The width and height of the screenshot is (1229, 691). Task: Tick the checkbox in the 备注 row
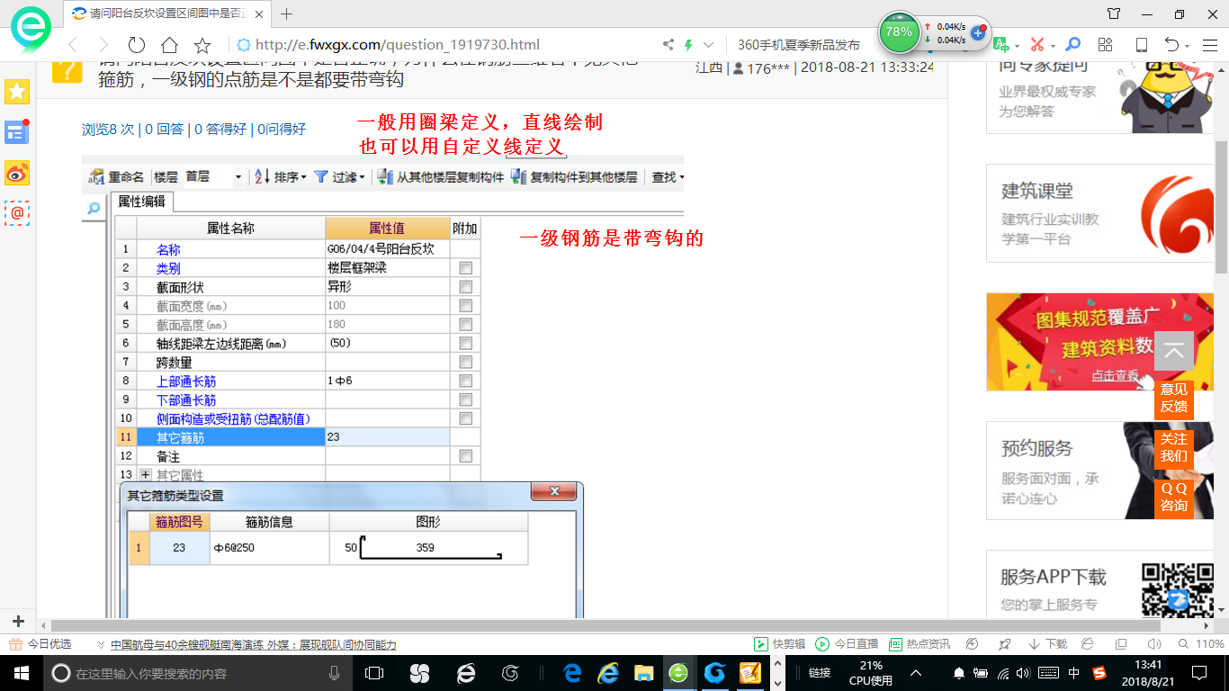pos(465,457)
